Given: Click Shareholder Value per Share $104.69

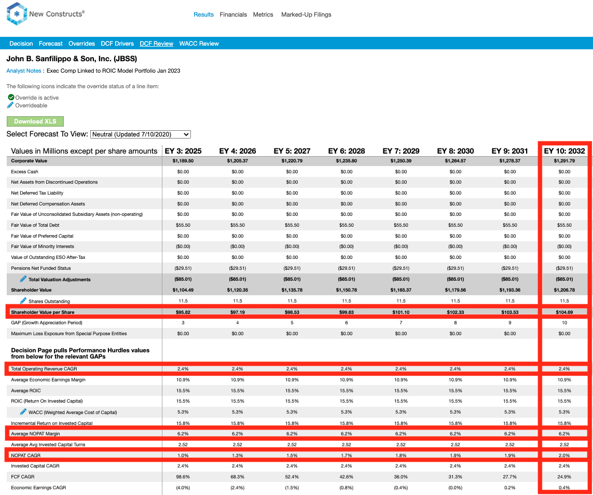Looking at the screenshot, I should [564, 312].
